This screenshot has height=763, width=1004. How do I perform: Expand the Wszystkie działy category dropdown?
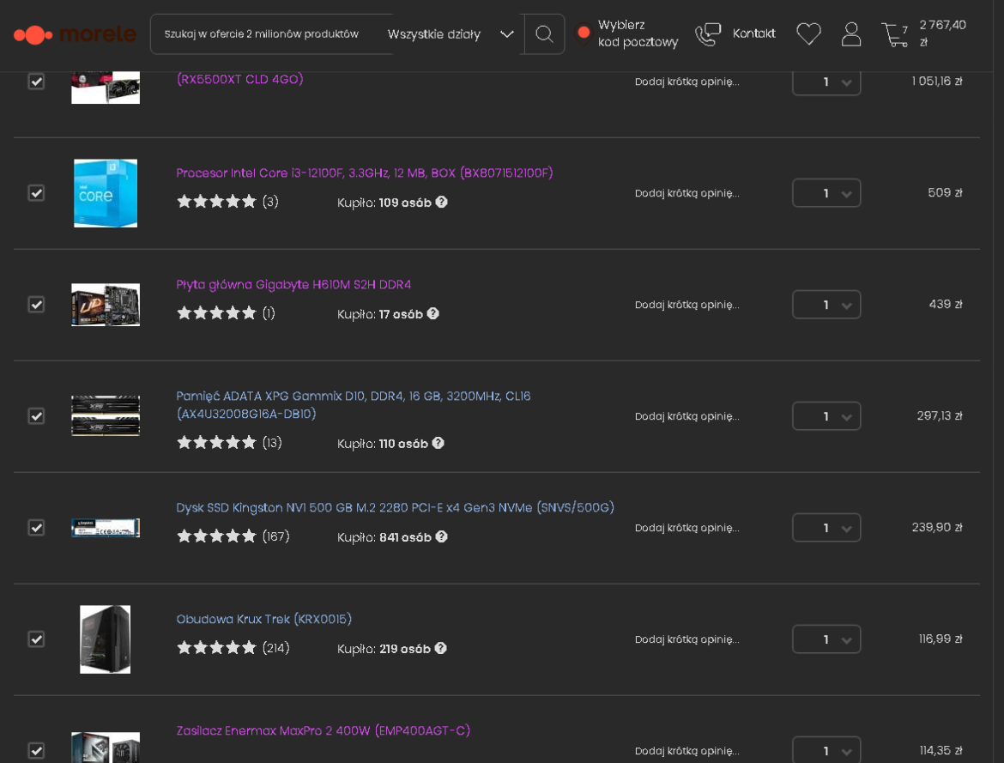tap(451, 34)
